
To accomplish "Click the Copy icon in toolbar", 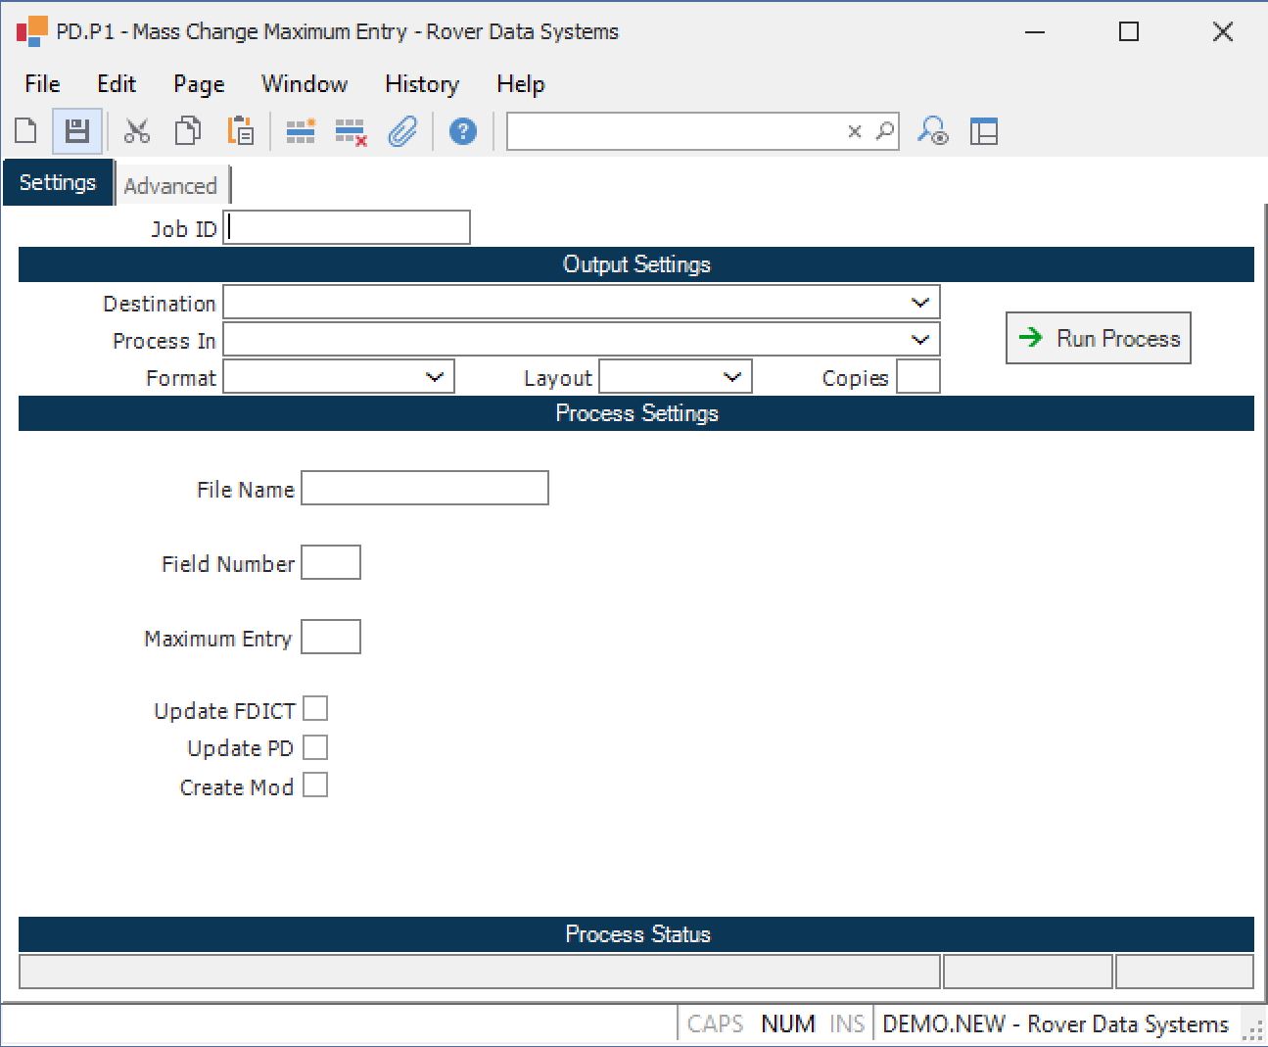I will (188, 131).
